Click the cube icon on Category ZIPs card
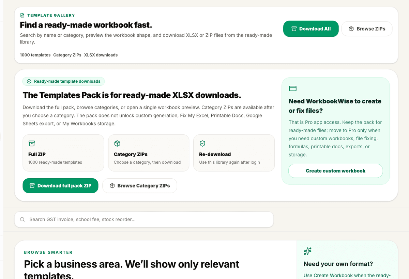 coord(117,144)
